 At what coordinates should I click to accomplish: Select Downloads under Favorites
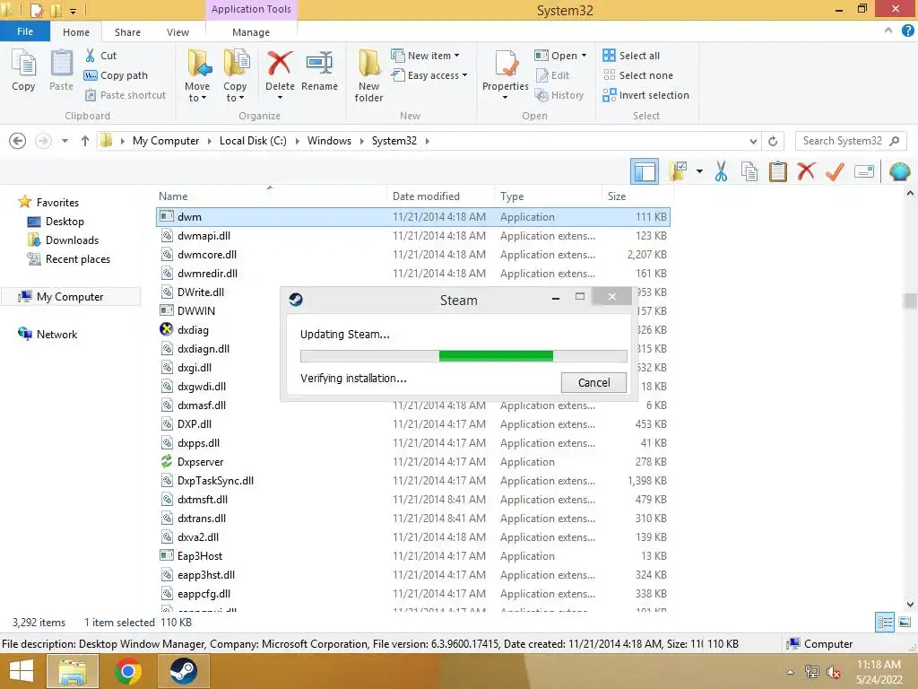64,240
